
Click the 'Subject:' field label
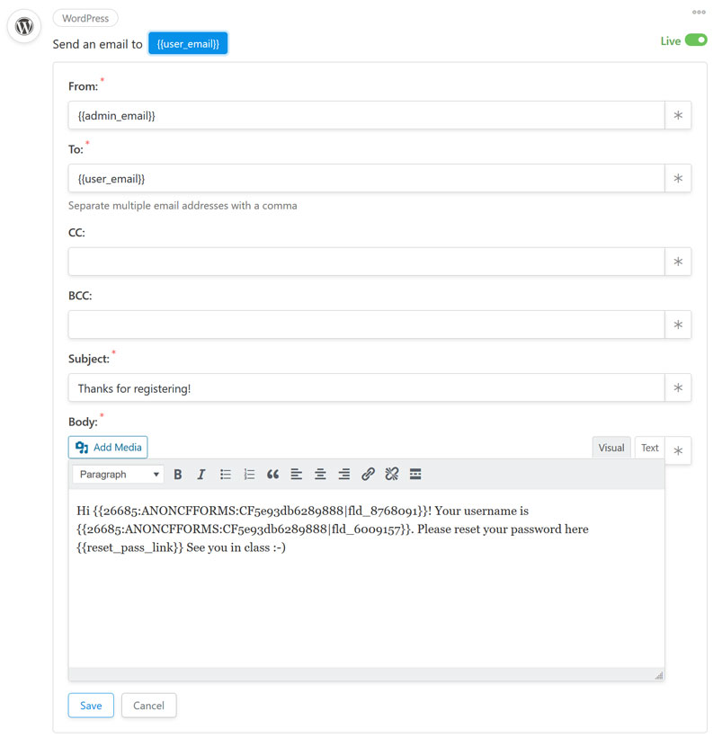coord(89,359)
